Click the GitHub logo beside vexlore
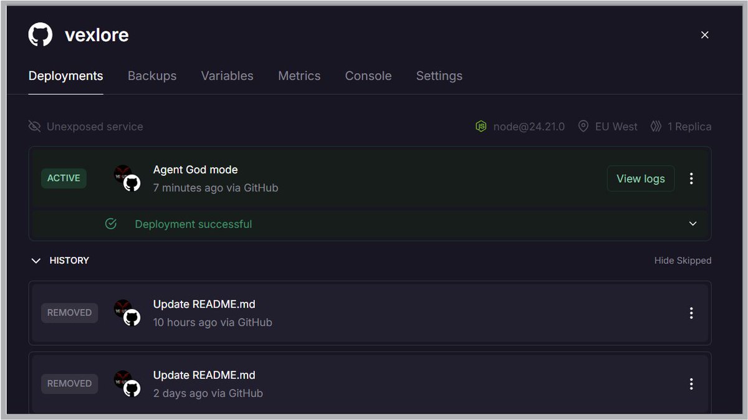Viewport: 748px width, 420px height. [41, 34]
